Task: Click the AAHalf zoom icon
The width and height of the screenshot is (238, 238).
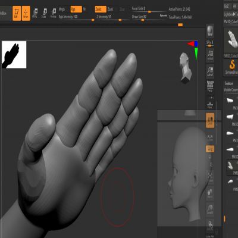Action: pos(210,71)
